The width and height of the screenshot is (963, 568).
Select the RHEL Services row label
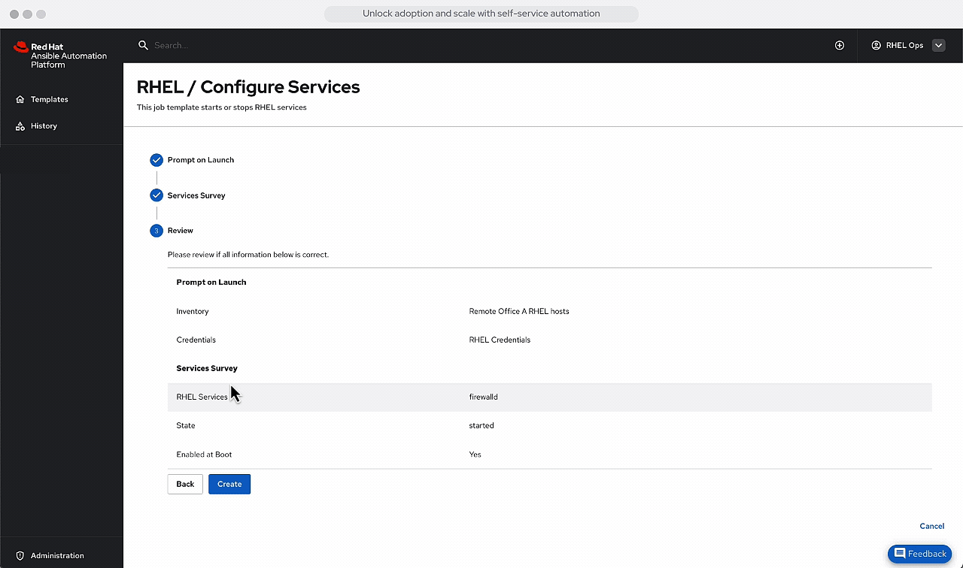202,397
